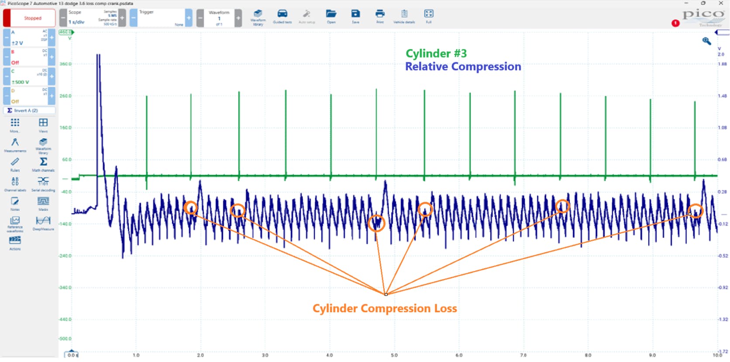Image resolution: width=730 pixels, height=362 pixels.
Task: Open DeepMeasure
Action: pyautogui.click(x=43, y=223)
